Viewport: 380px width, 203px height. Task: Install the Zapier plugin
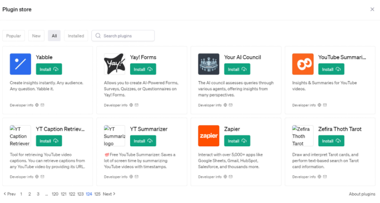click(237, 141)
